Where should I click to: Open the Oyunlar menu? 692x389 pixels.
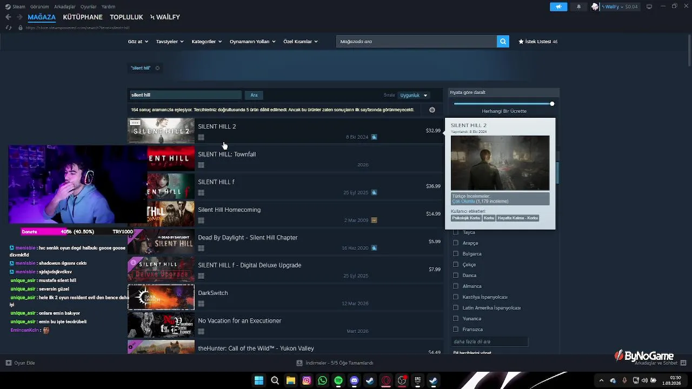(x=89, y=6)
